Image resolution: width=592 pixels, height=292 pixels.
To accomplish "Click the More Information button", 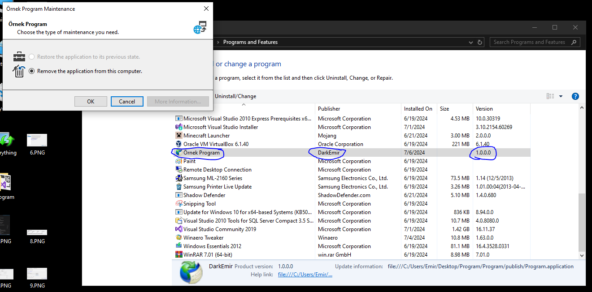I will (x=178, y=102).
